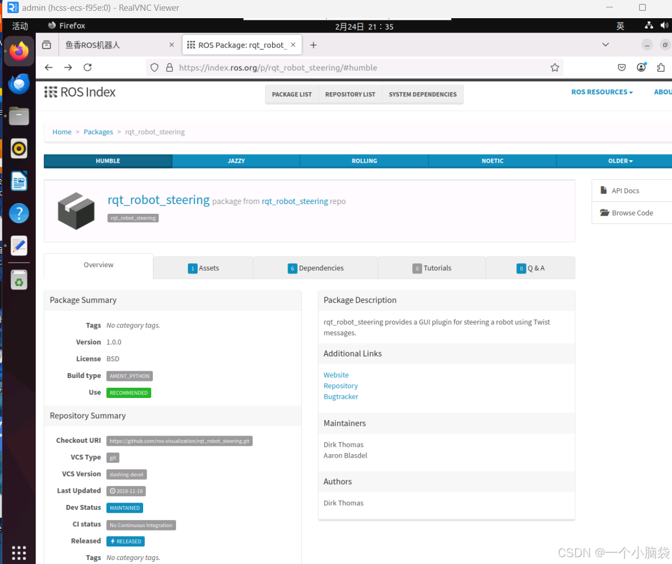Open the Files manager dock icon
The height and width of the screenshot is (564, 672).
tap(19, 116)
